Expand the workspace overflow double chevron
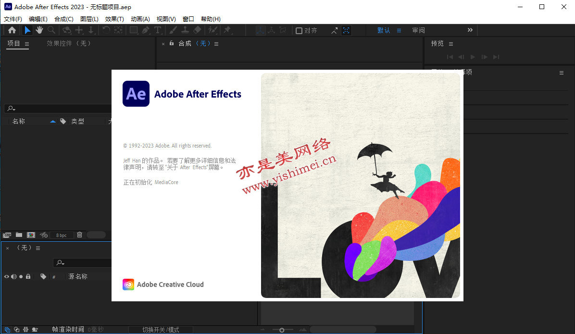Viewport: 575px width, 334px height. (470, 30)
